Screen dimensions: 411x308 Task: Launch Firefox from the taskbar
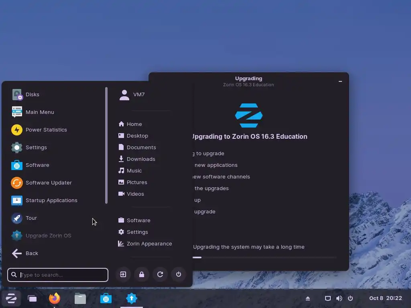click(x=55, y=298)
